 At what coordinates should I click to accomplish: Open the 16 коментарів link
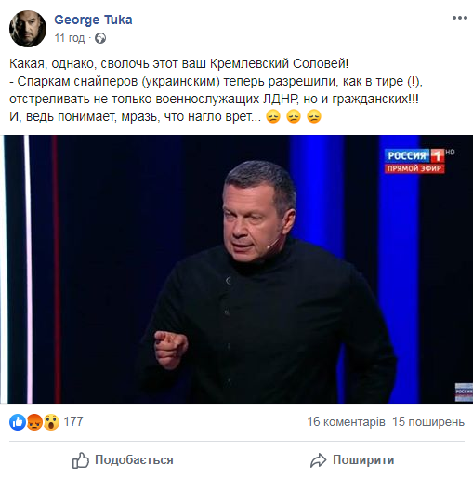coord(346,422)
